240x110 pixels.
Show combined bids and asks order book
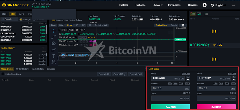(193, 14)
